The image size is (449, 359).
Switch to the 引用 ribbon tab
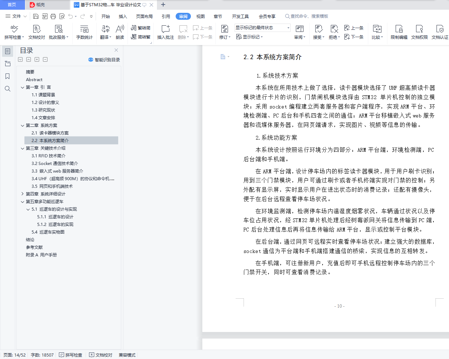click(x=166, y=16)
